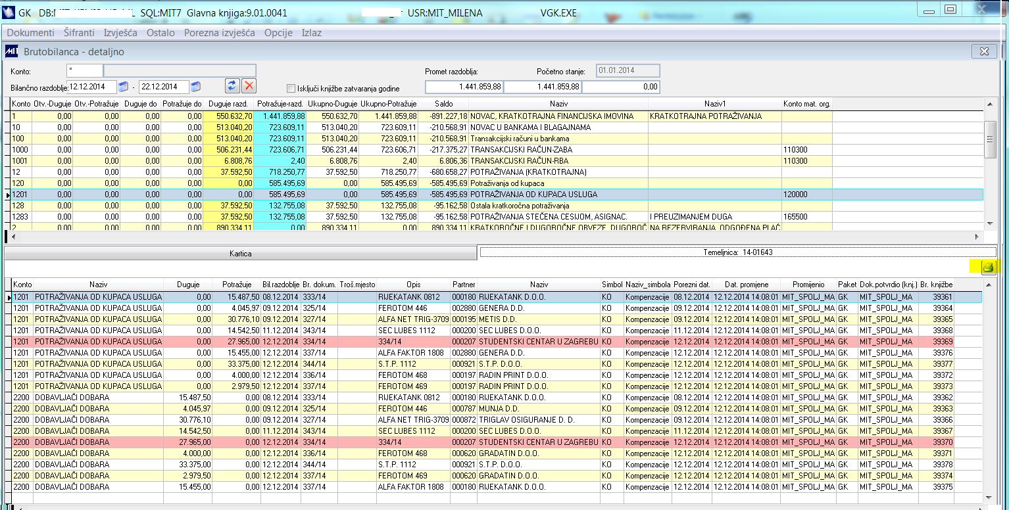Toggle Isključi knjižbe zatvaranja godine checkbox
Screen dimensions: 1009x510
tap(291, 89)
